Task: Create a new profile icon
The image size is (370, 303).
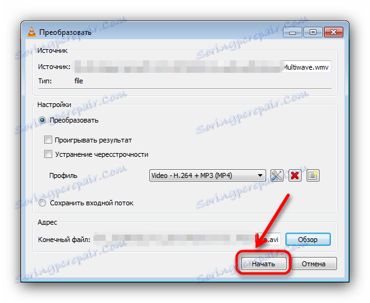Action: pos(313,175)
